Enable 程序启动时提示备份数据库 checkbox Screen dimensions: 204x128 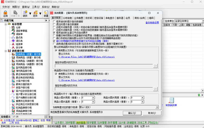pos(54,22)
